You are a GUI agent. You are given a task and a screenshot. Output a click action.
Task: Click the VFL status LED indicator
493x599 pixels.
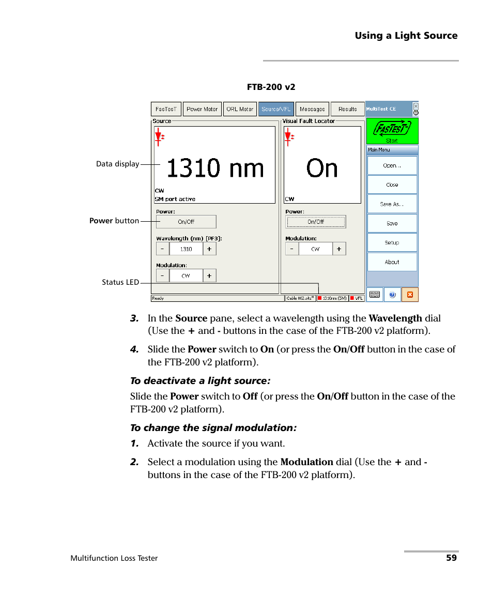click(357, 298)
